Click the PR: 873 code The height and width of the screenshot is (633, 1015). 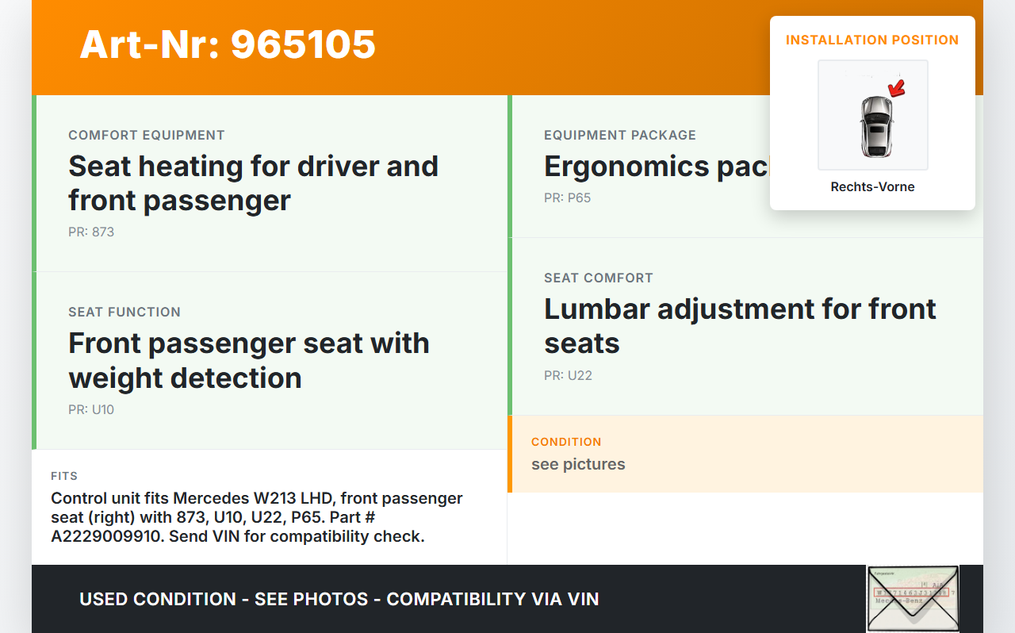[x=91, y=232]
